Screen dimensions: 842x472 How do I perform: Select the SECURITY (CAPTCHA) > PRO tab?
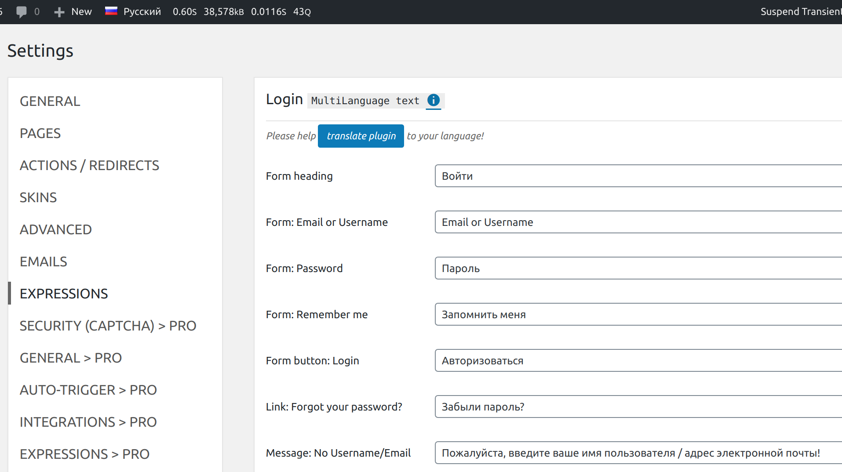point(108,326)
